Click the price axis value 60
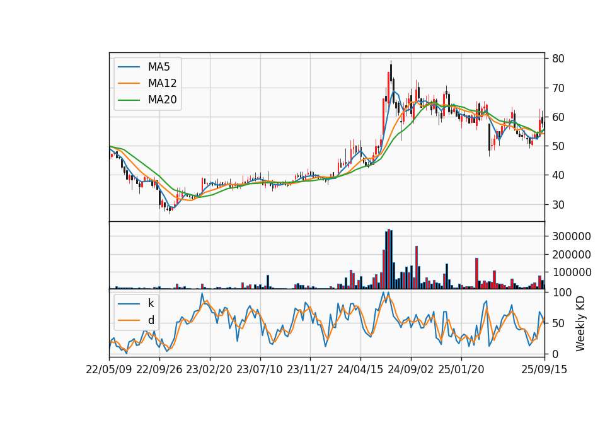 point(558,117)
